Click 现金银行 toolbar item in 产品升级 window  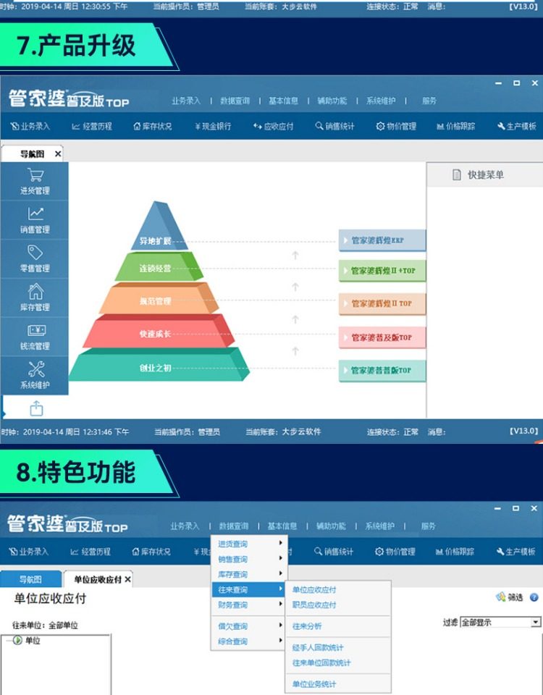pos(213,126)
